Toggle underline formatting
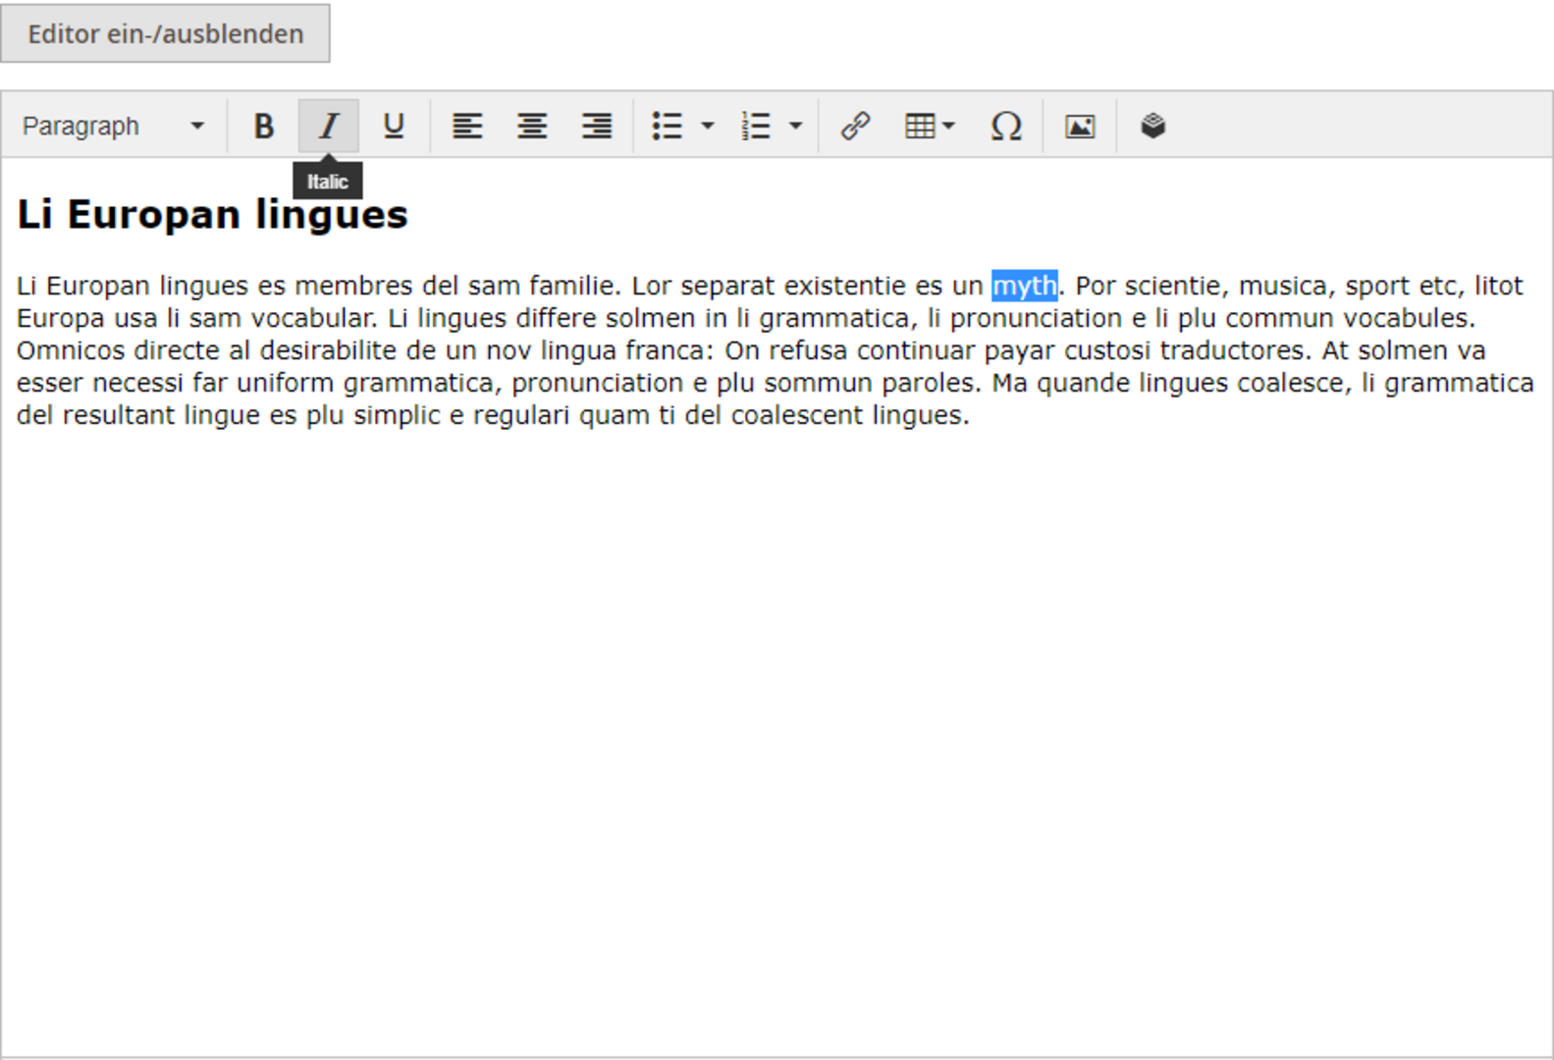 tap(394, 126)
